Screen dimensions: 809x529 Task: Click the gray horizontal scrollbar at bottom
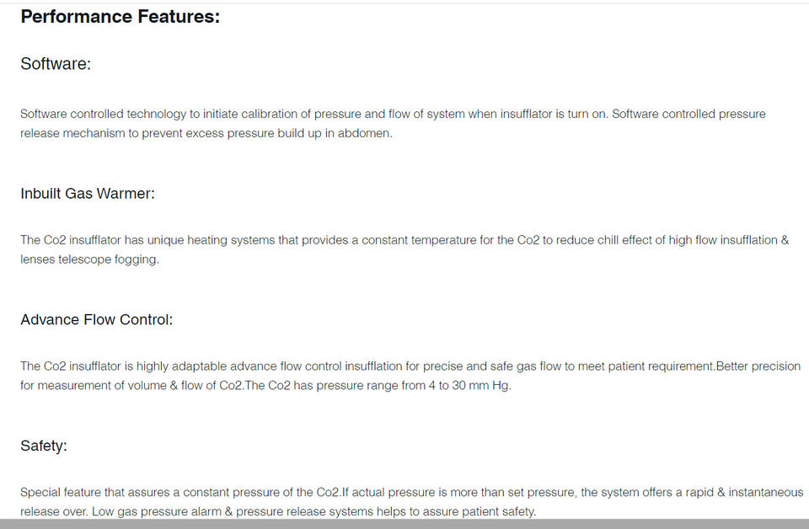tap(404, 524)
